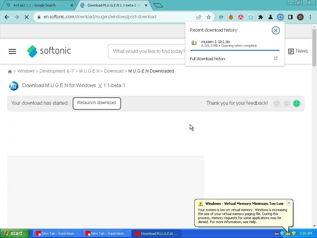
Task: Click the tray security shield icon
Action: 294,234
